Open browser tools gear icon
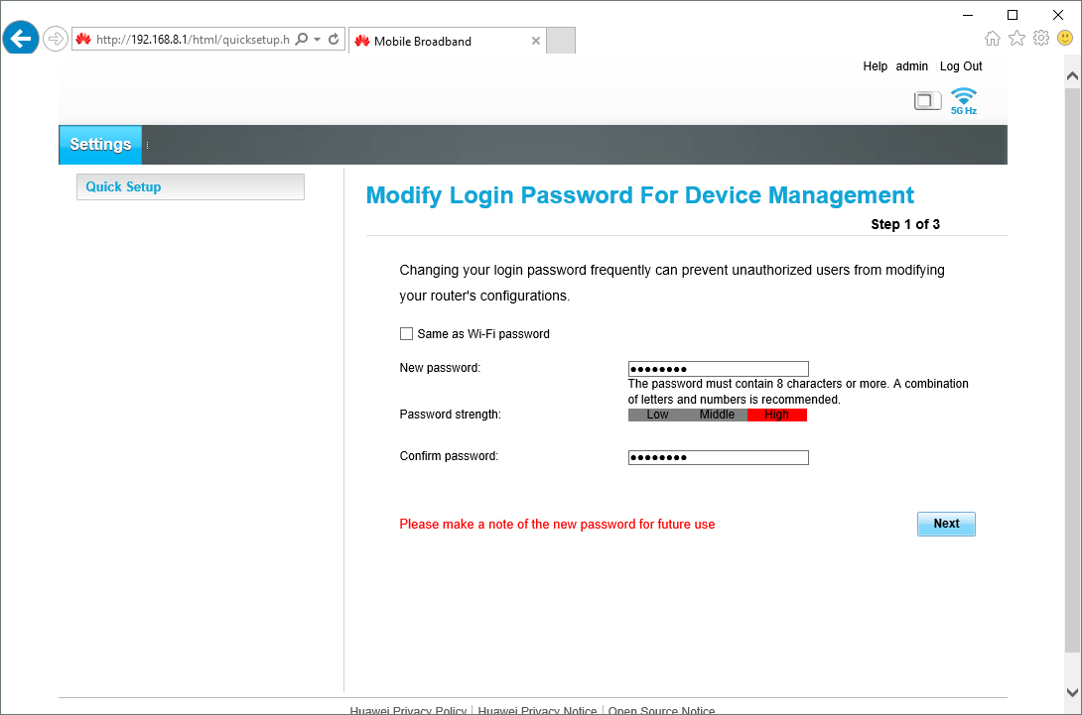1082x715 pixels. click(x=1040, y=39)
